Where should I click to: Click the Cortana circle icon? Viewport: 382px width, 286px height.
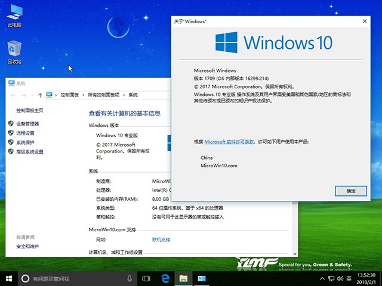[25, 279]
